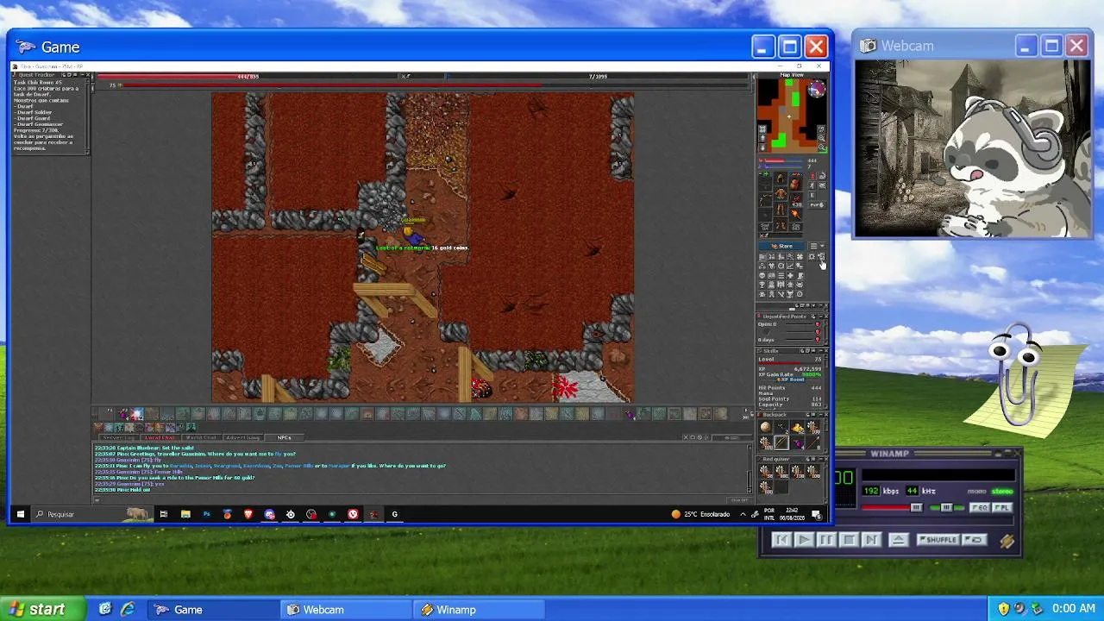Close the Skills panel

pos(826,350)
